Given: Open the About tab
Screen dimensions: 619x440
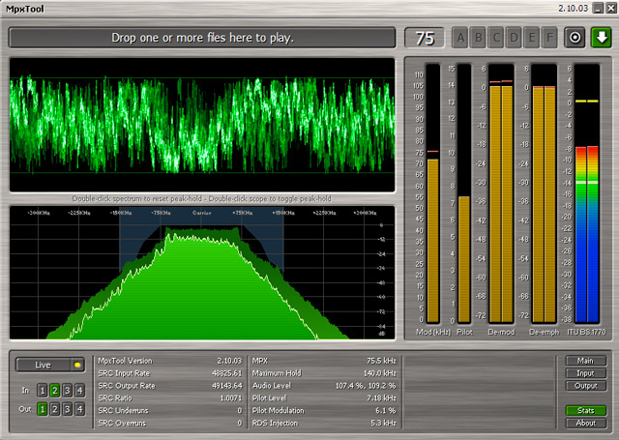Looking at the screenshot, I should pyautogui.click(x=586, y=423).
